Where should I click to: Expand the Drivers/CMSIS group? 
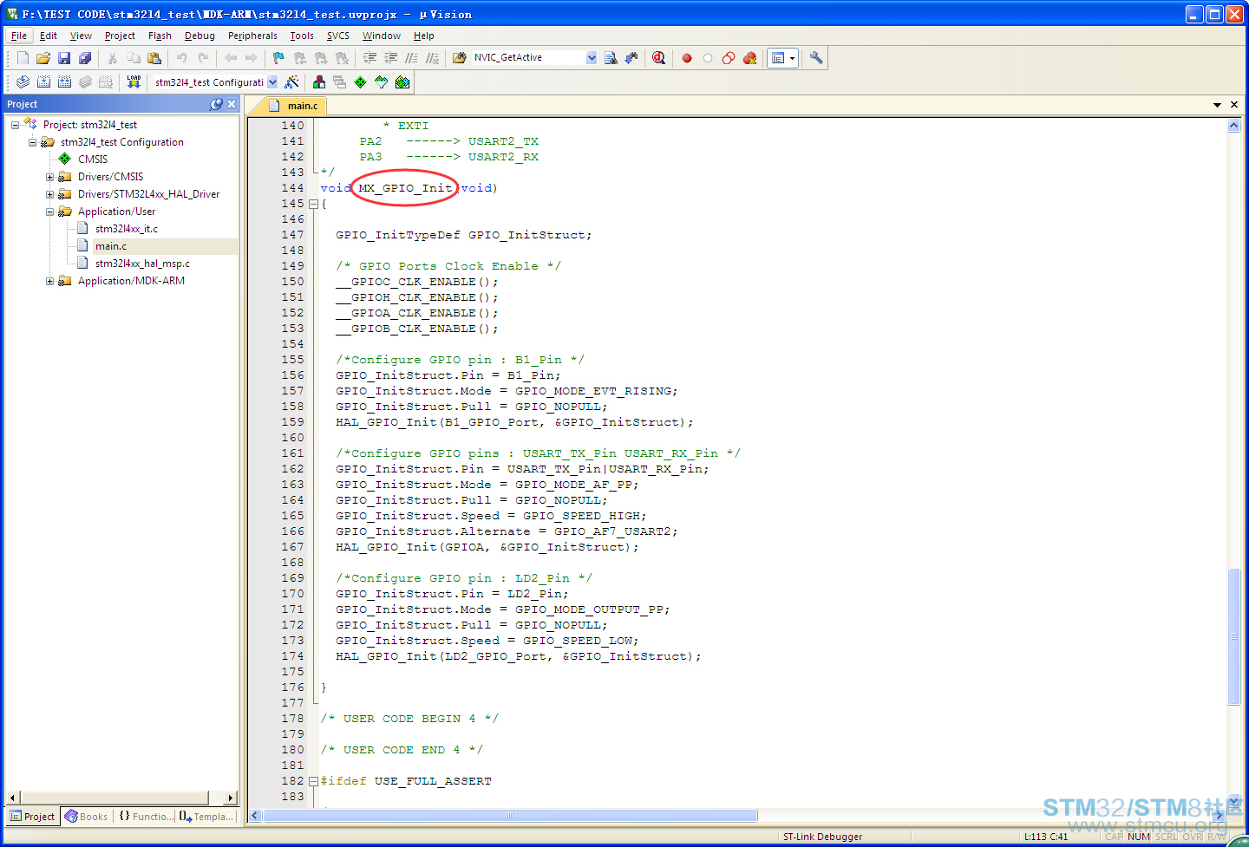[x=49, y=177]
